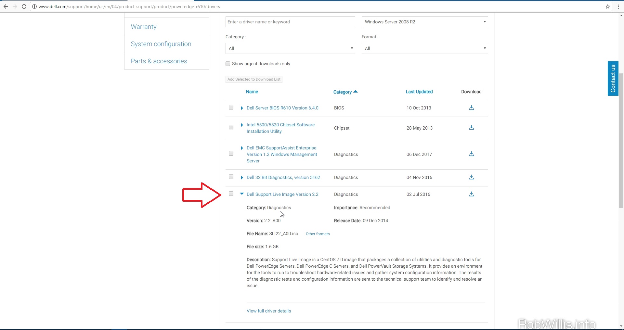624x330 pixels.
Task: Click the '06 Dec 2017' date cell
Action: click(419, 154)
